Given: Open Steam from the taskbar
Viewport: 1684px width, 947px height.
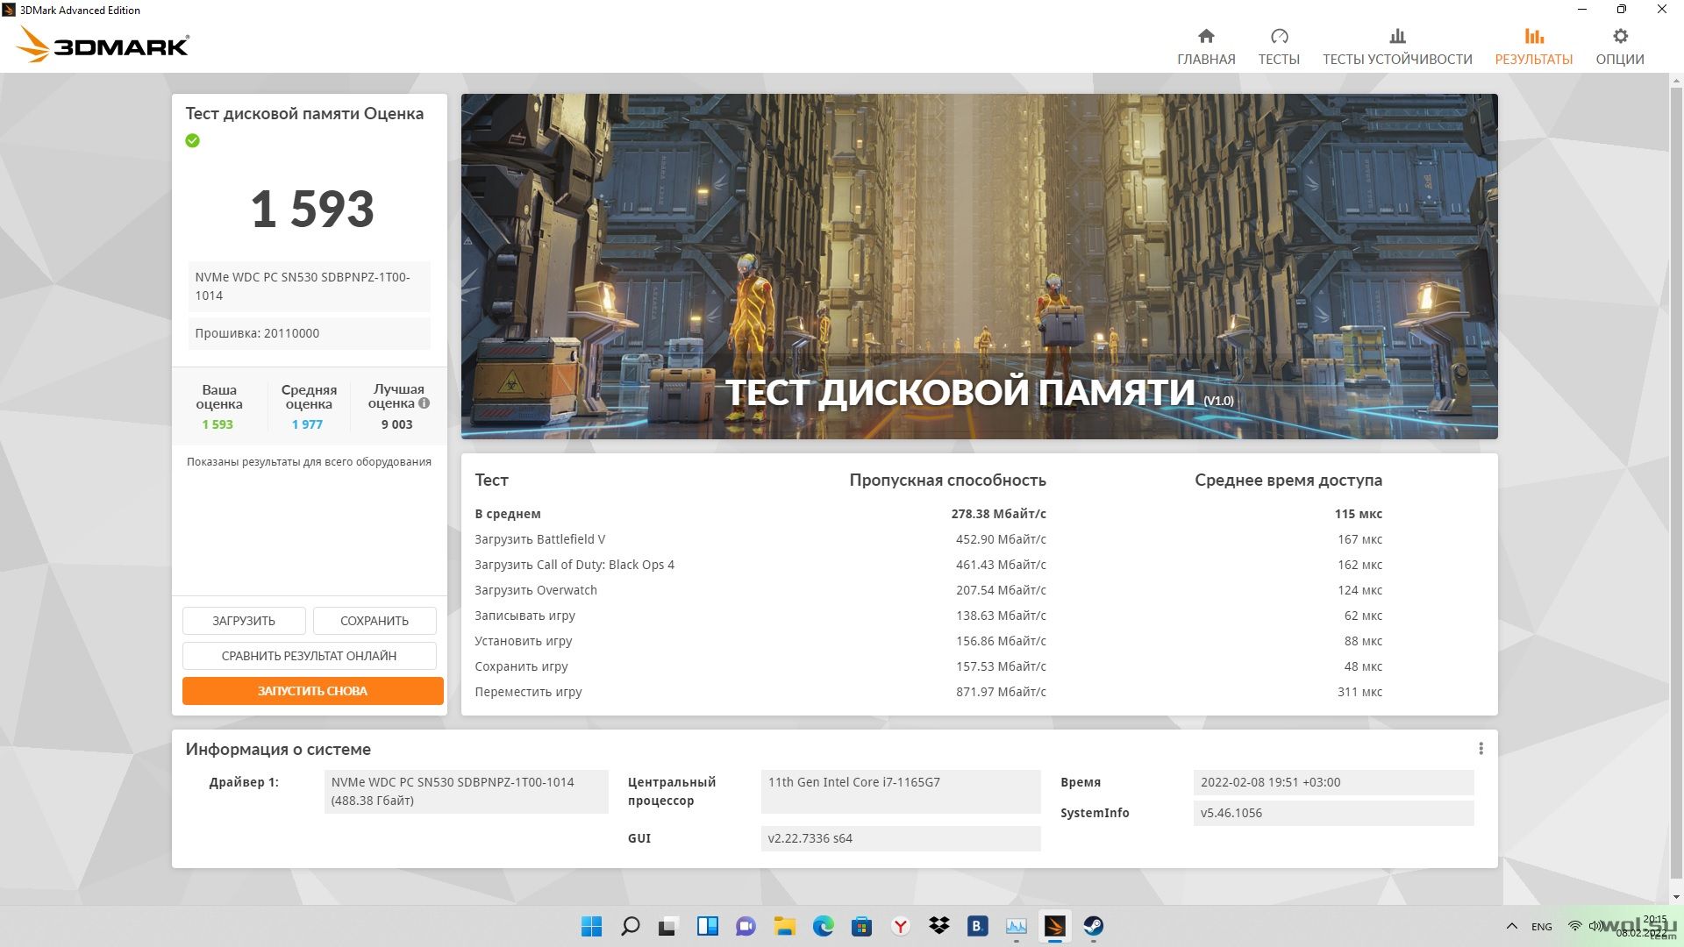Looking at the screenshot, I should [1093, 926].
